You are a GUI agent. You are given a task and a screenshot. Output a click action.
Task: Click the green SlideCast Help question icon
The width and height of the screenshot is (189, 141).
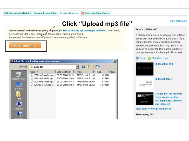(149, 58)
